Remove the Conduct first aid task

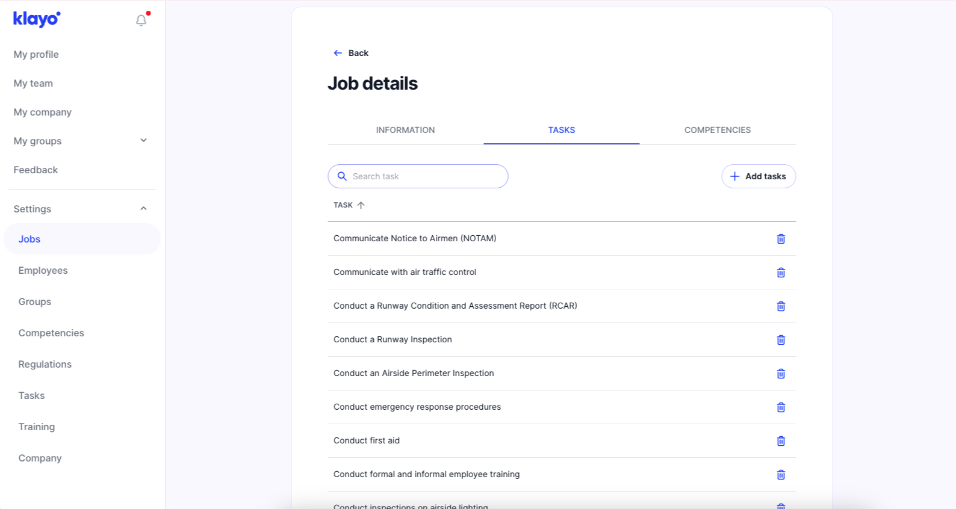click(x=781, y=441)
